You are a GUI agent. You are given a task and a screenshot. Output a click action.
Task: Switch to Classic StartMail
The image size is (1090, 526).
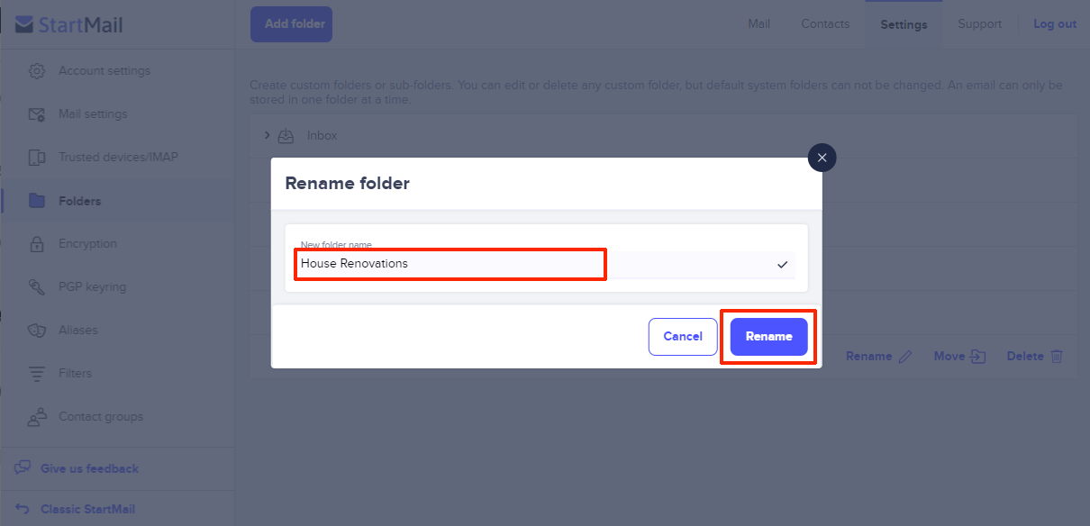(87, 509)
